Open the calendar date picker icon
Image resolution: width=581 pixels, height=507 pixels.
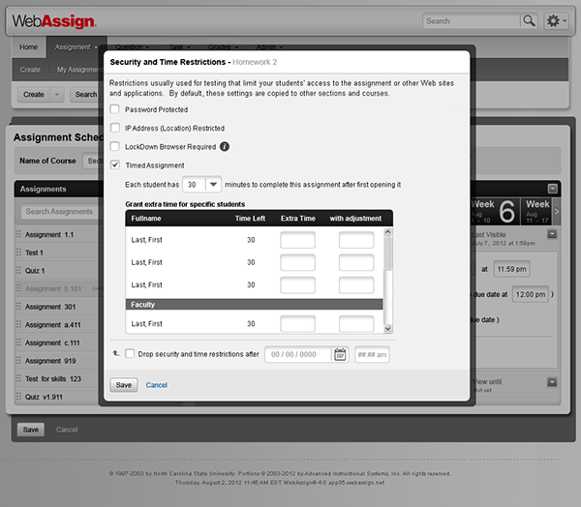[x=340, y=354]
